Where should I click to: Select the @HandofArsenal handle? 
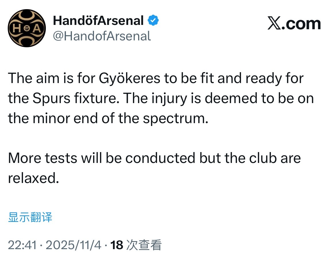click(x=102, y=36)
